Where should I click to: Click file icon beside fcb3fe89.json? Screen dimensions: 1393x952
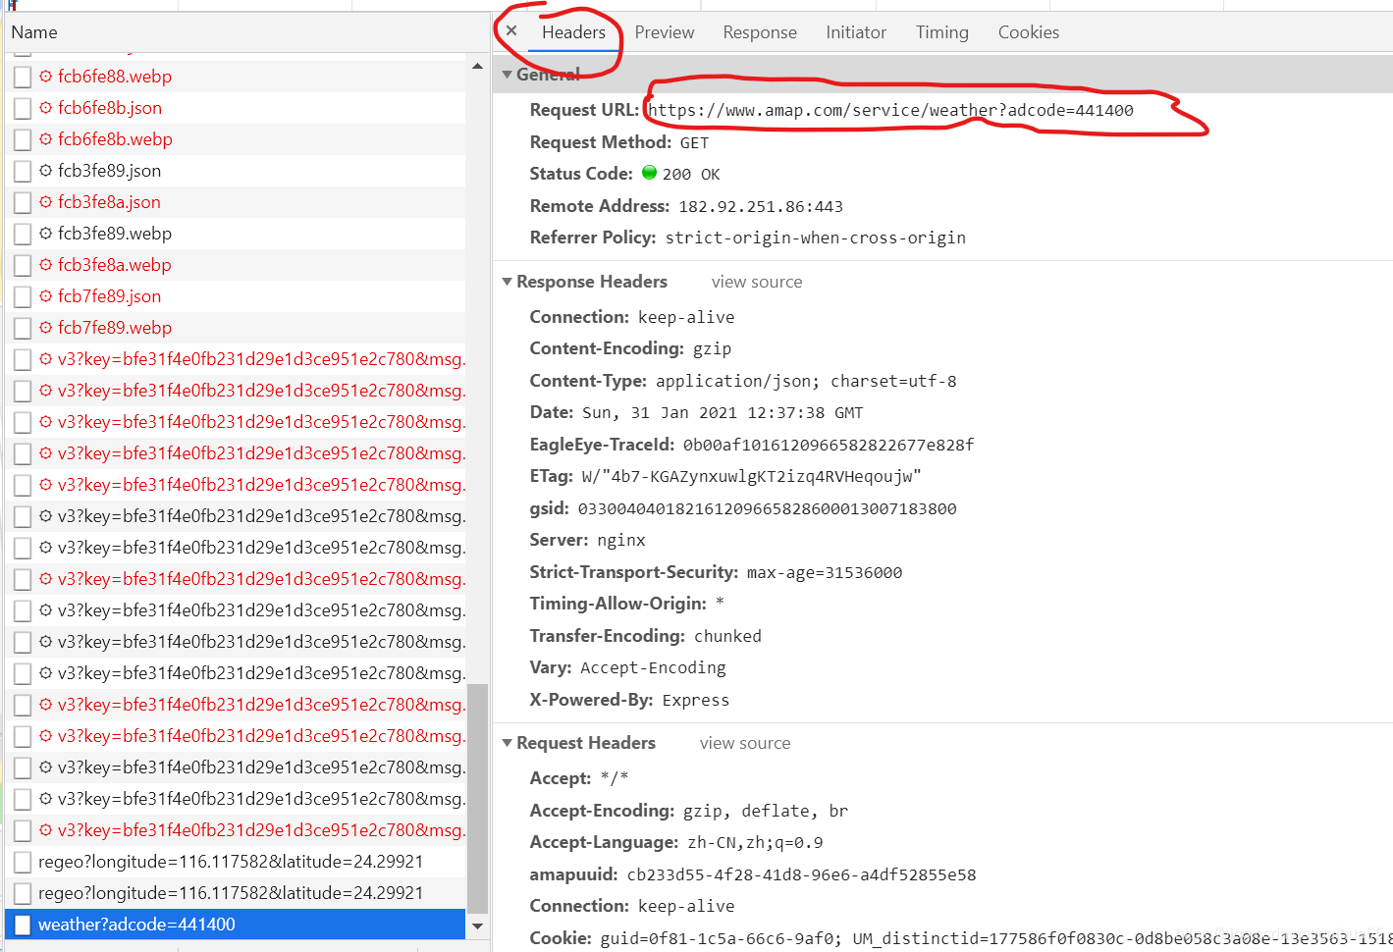(x=23, y=171)
